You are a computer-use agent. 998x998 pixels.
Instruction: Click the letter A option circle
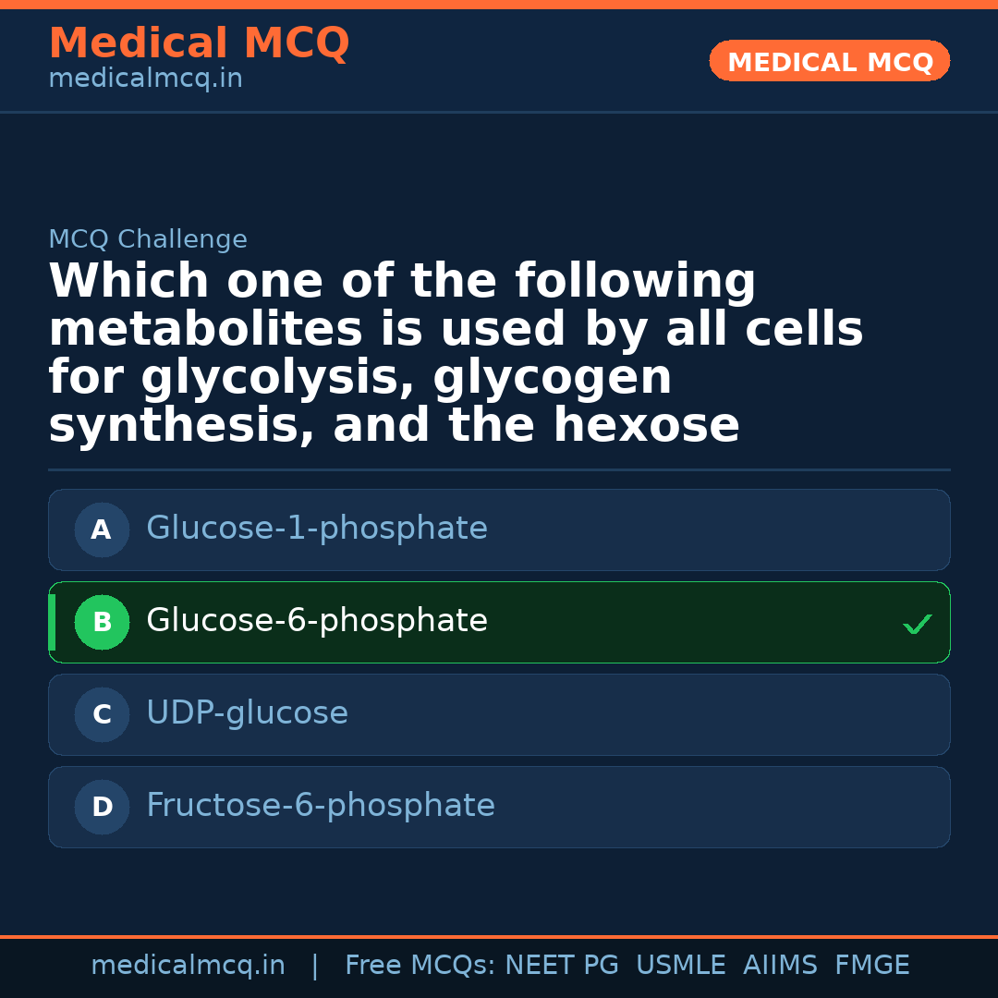(x=102, y=530)
